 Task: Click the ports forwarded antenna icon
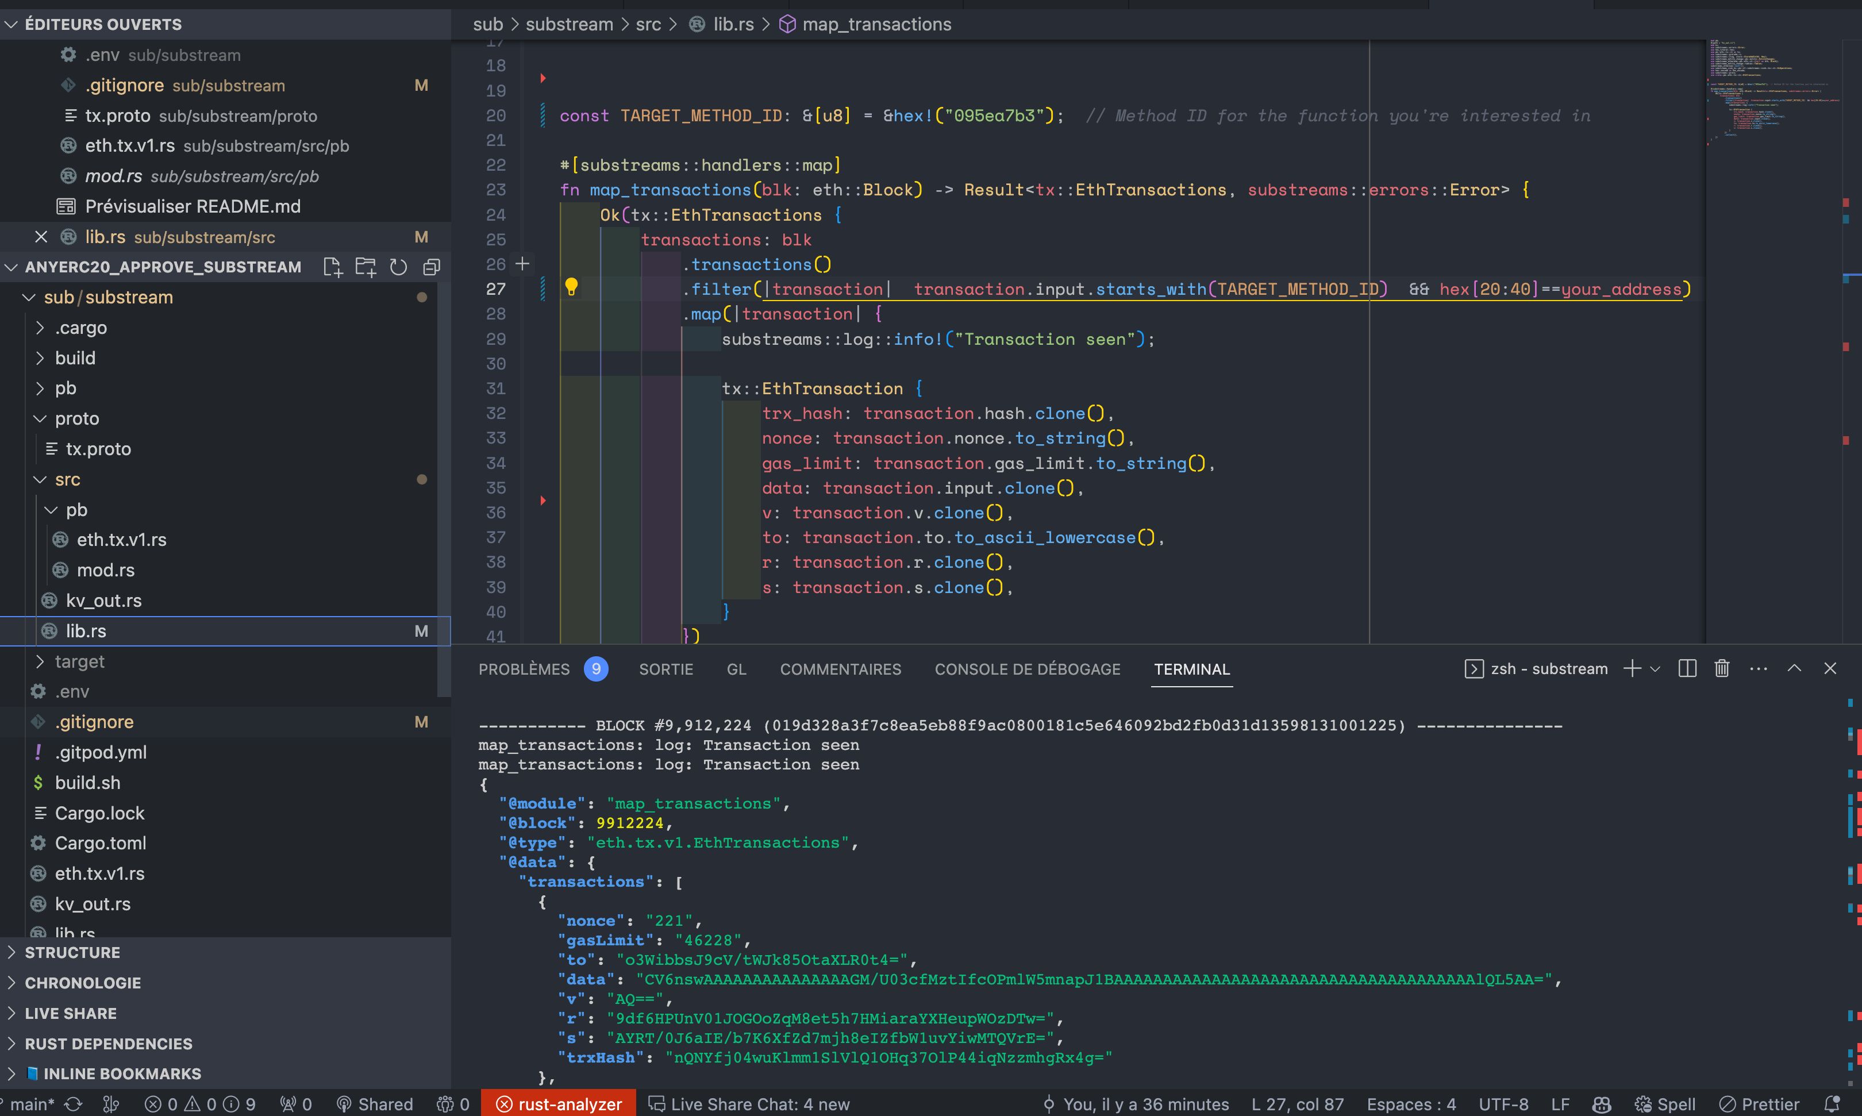click(295, 1104)
